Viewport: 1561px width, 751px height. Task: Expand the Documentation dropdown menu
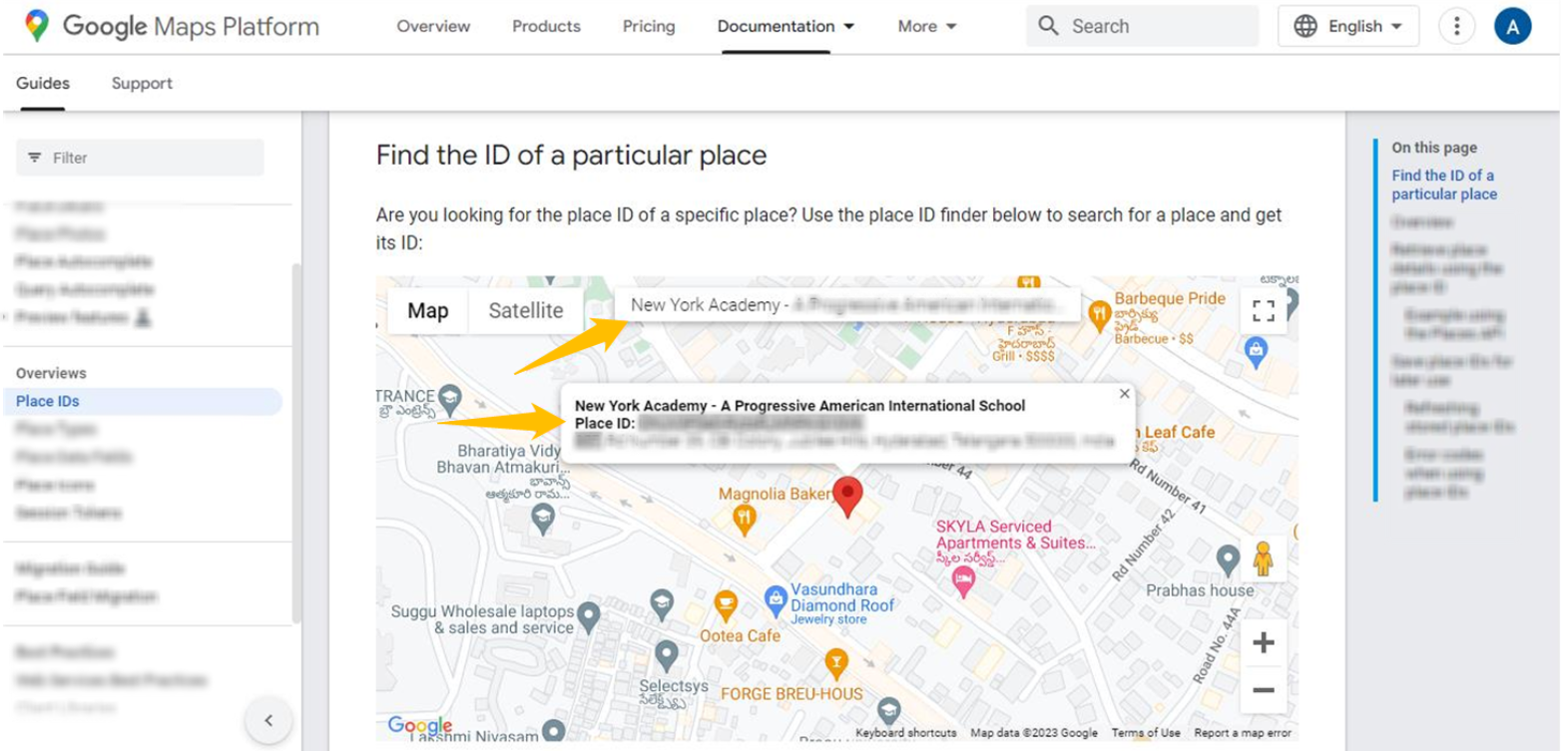click(x=785, y=27)
